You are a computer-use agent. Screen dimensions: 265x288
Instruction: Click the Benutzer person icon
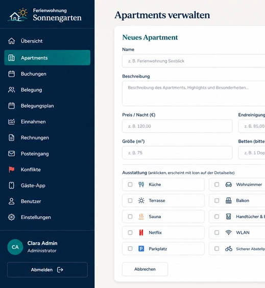click(11, 202)
